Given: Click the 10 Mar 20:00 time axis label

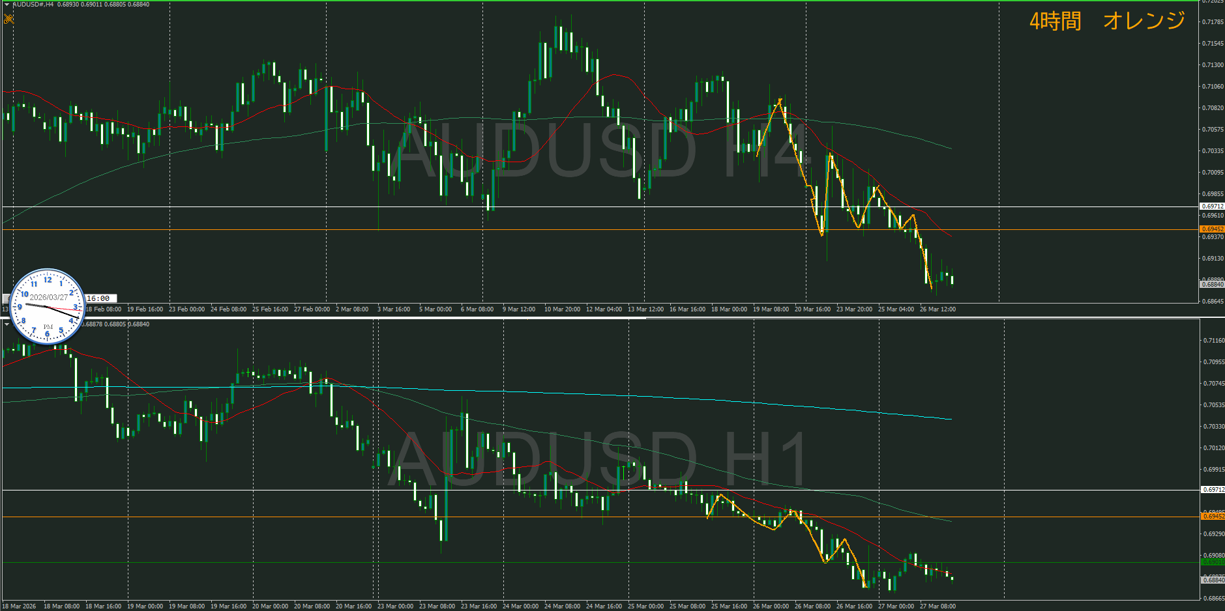Looking at the screenshot, I should 562,309.
